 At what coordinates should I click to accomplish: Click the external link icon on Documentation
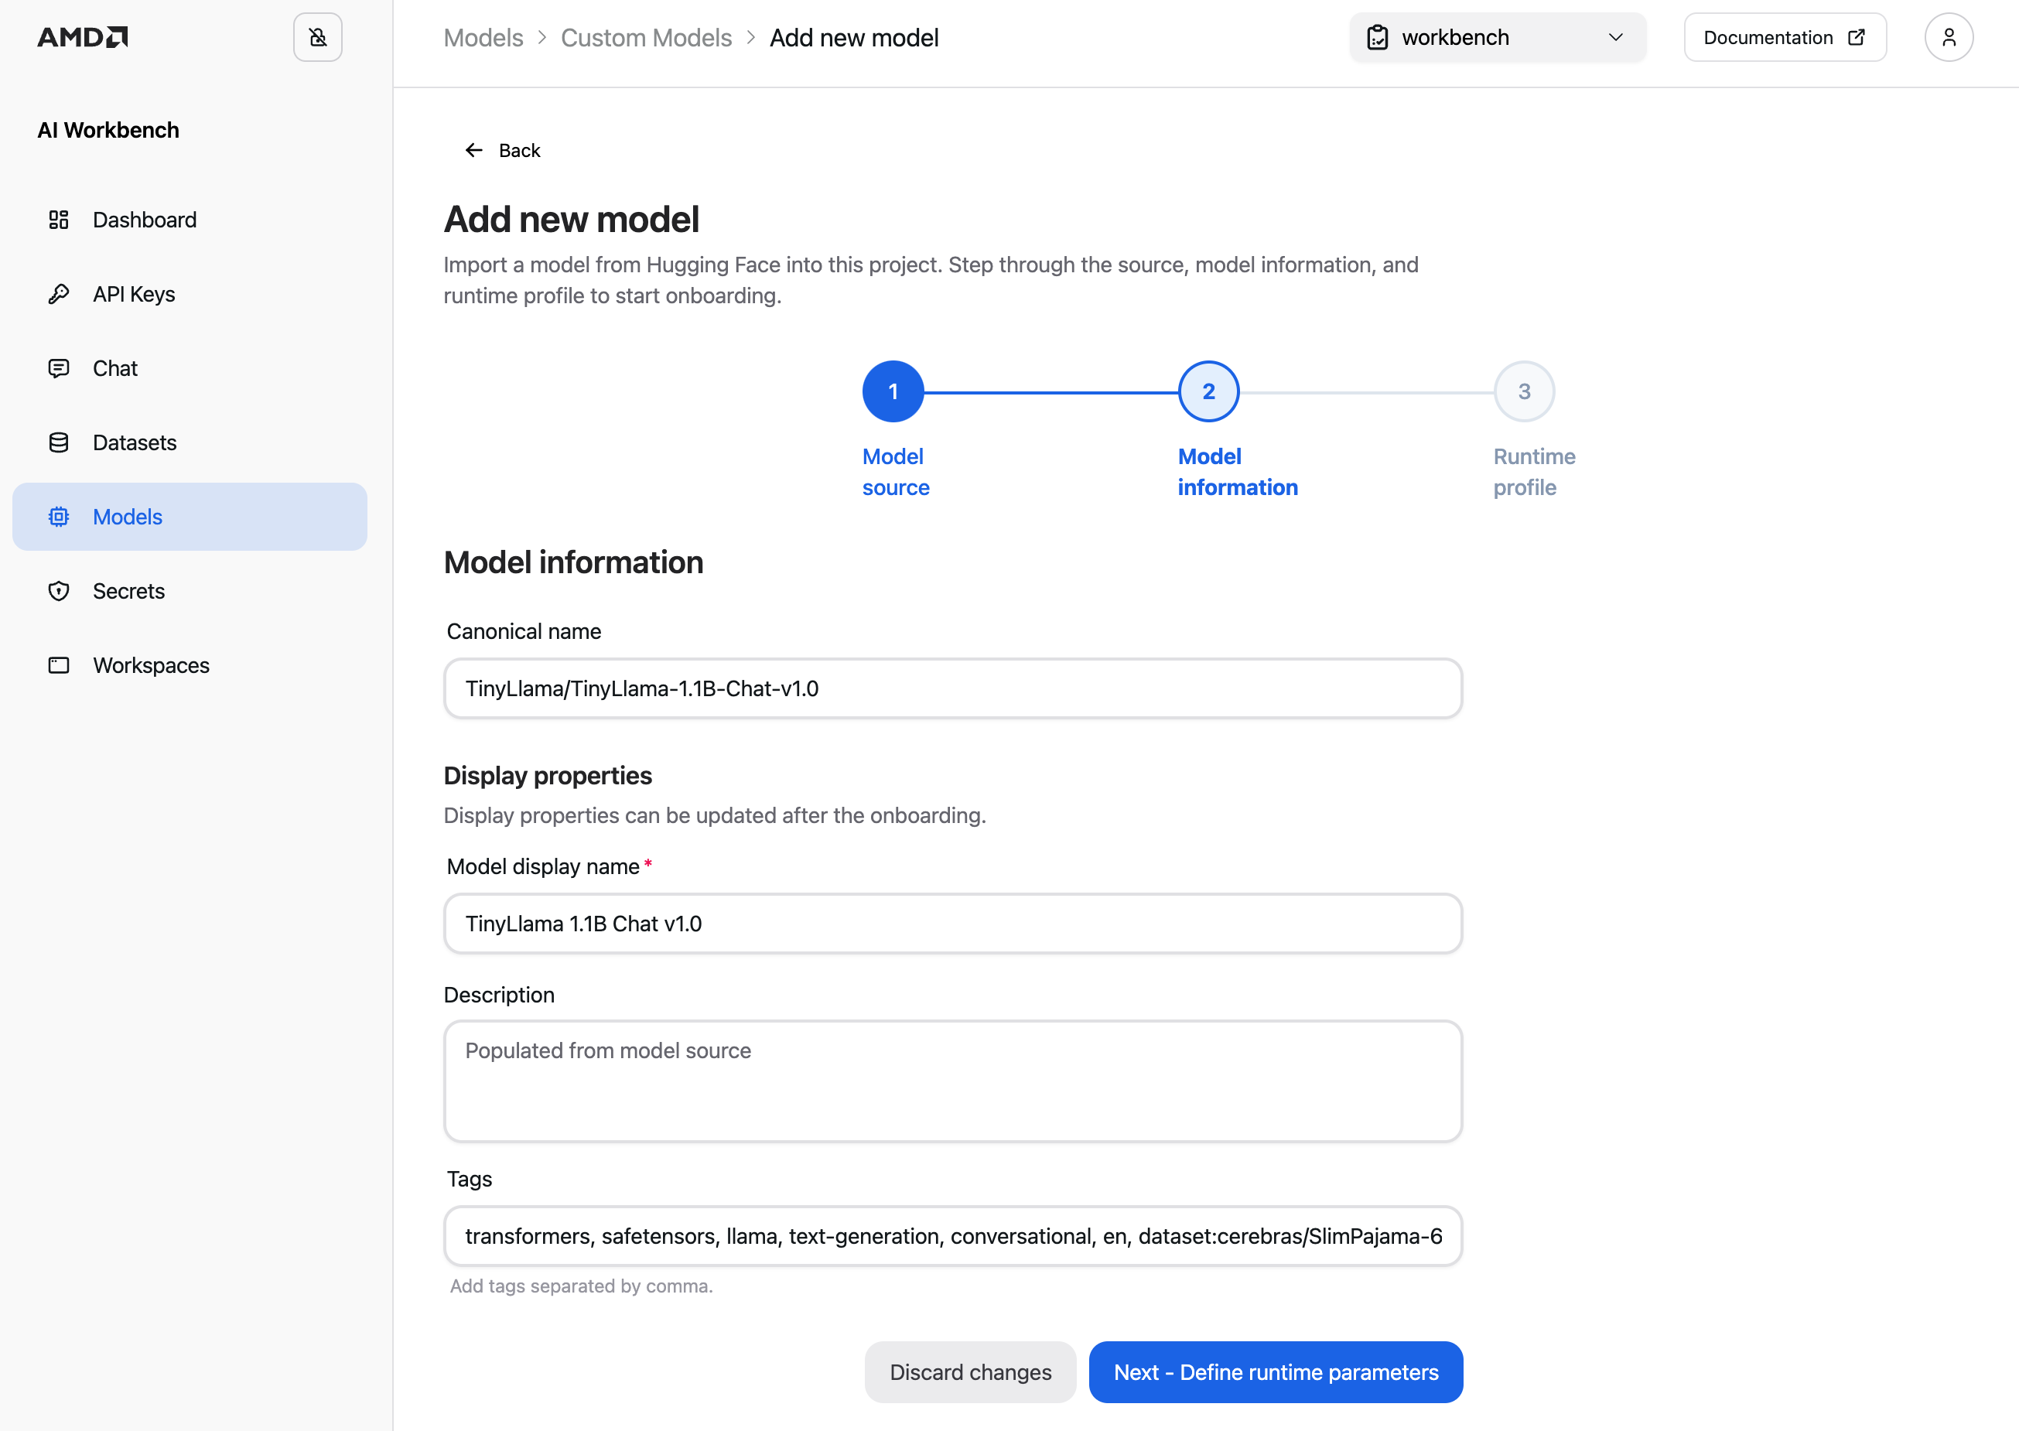[x=1856, y=37]
